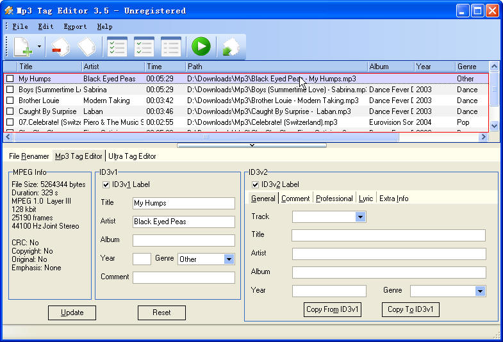
Task: Check the Caught By Surprise row checkbox
Action: [10, 111]
